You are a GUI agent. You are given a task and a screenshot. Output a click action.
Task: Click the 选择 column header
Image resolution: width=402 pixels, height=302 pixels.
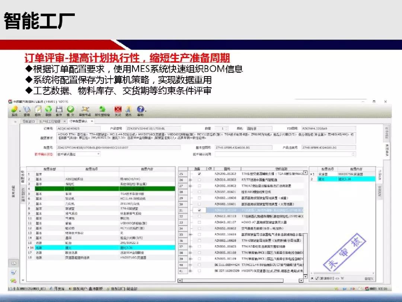pos(197,169)
